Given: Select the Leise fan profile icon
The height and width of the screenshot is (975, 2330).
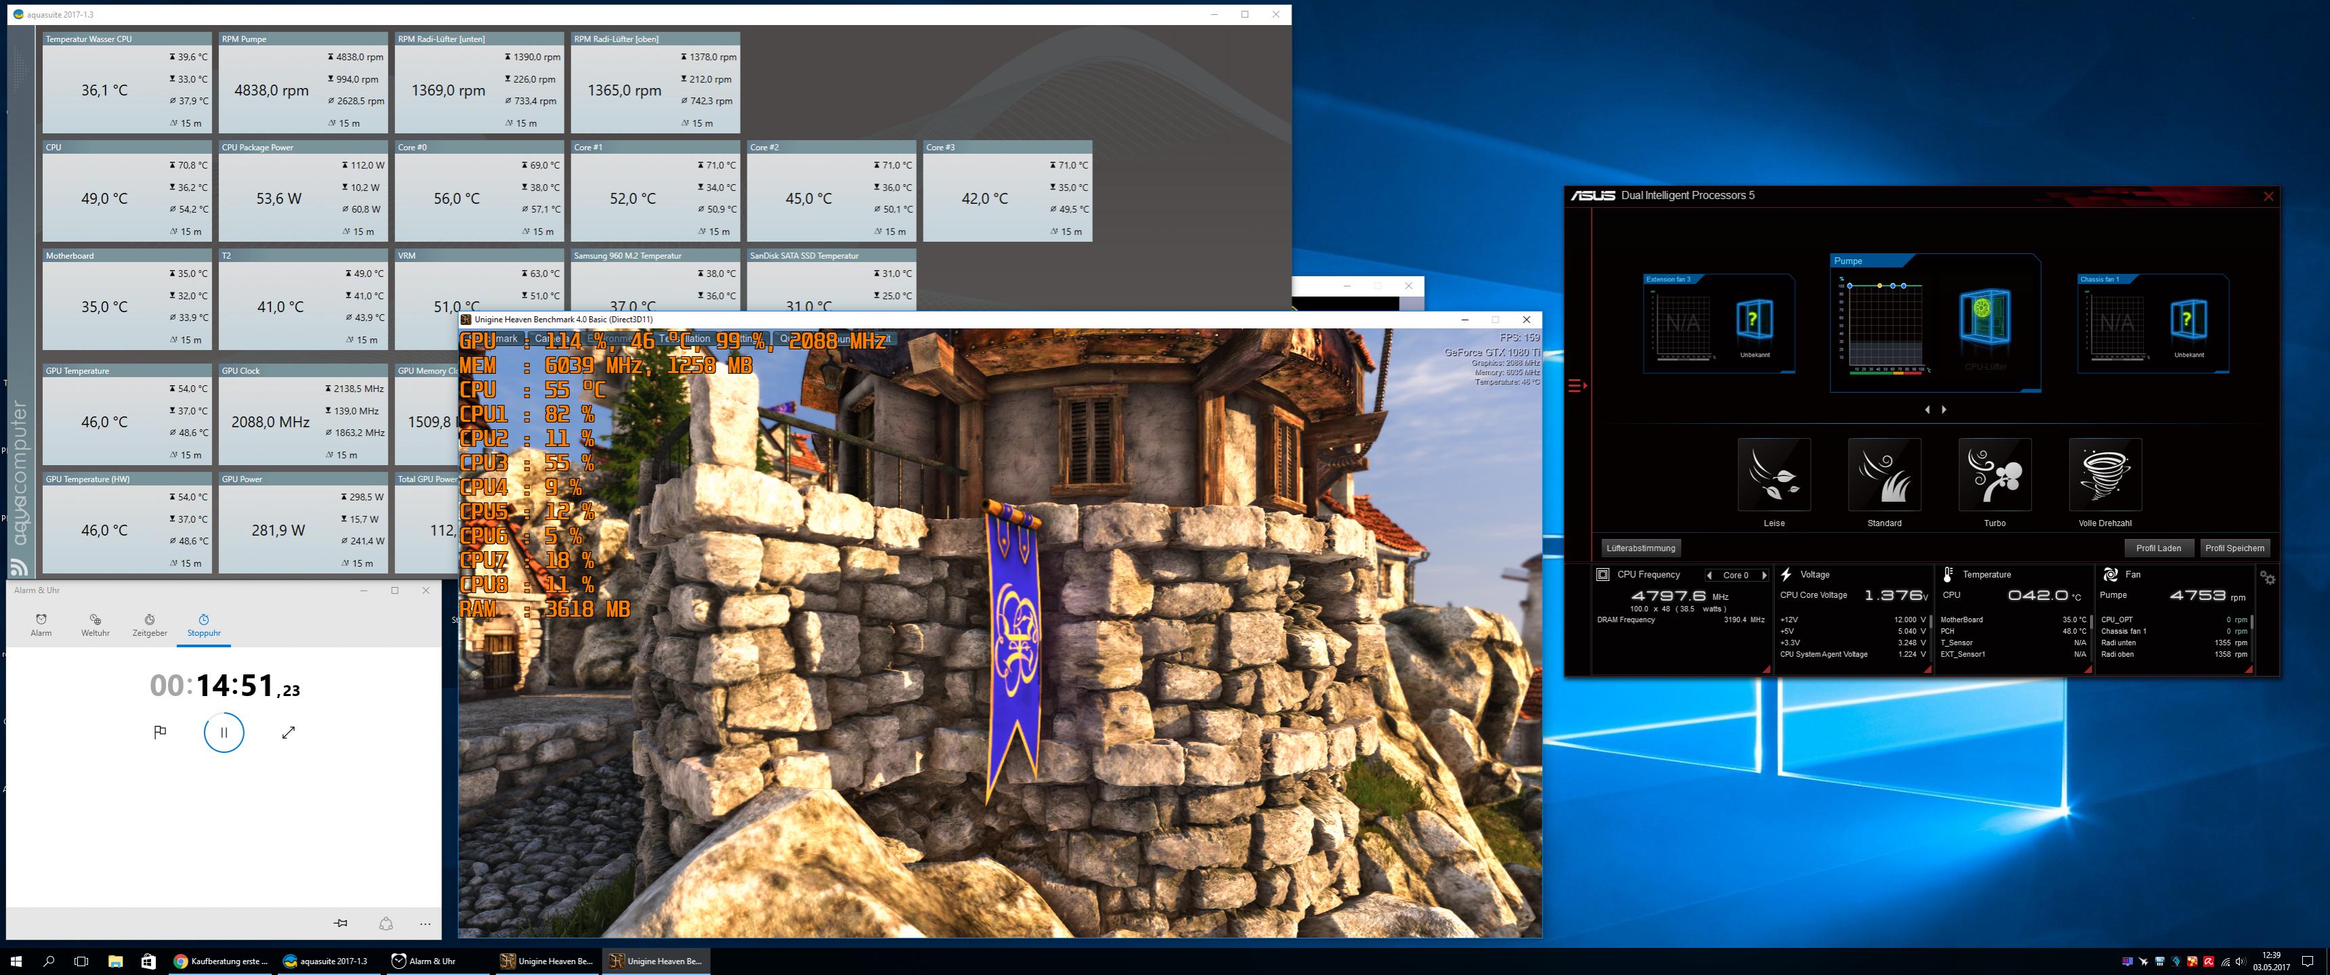Looking at the screenshot, I should pyautogui.click(x=1774, y=475).
